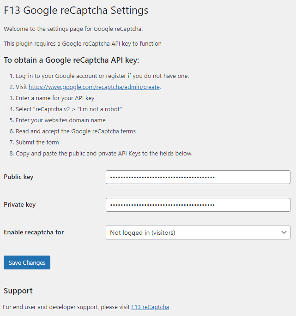Click inside the Public key field
The height and width of the screenshot is (316, 296).
click(198, 177)
